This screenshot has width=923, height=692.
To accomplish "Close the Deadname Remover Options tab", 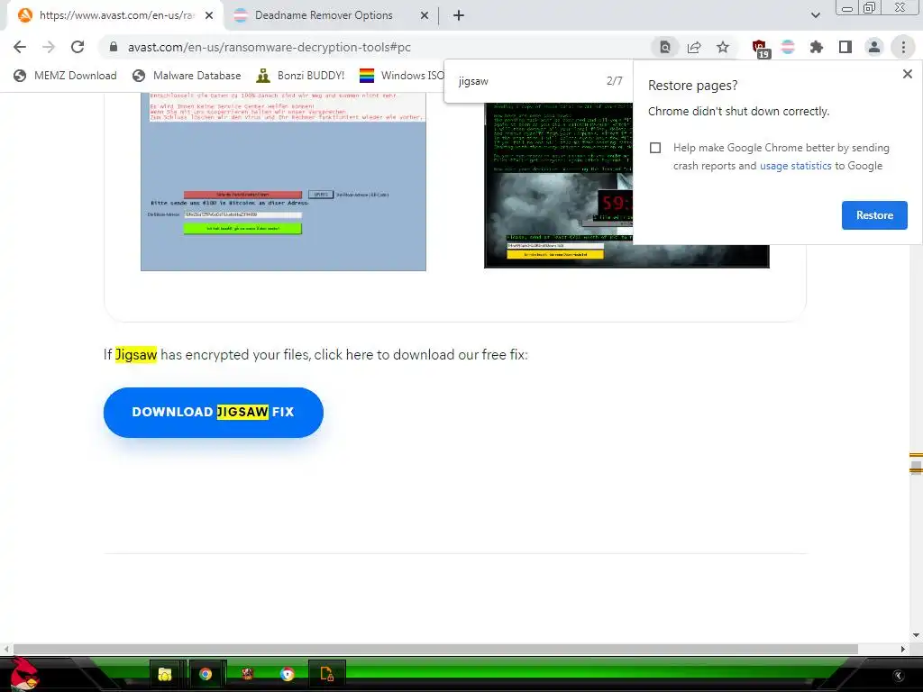I will point(425,15).
